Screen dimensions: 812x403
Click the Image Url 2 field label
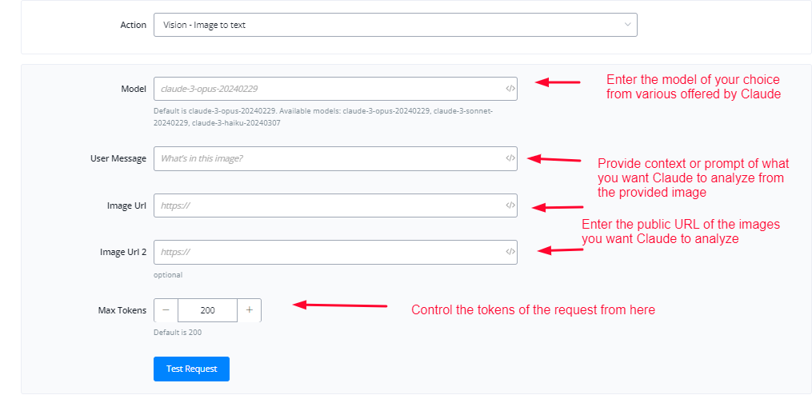tap(123, 252)
